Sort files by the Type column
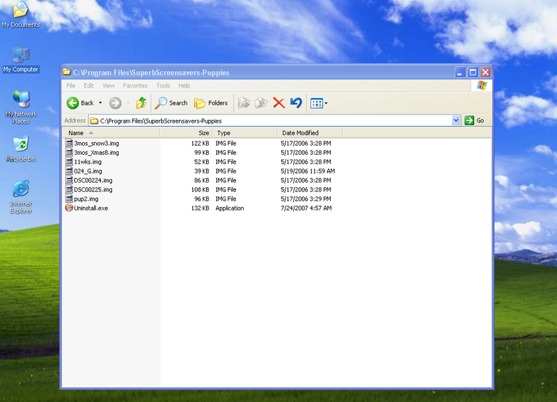Screen dimensions: 557x402 244,133
